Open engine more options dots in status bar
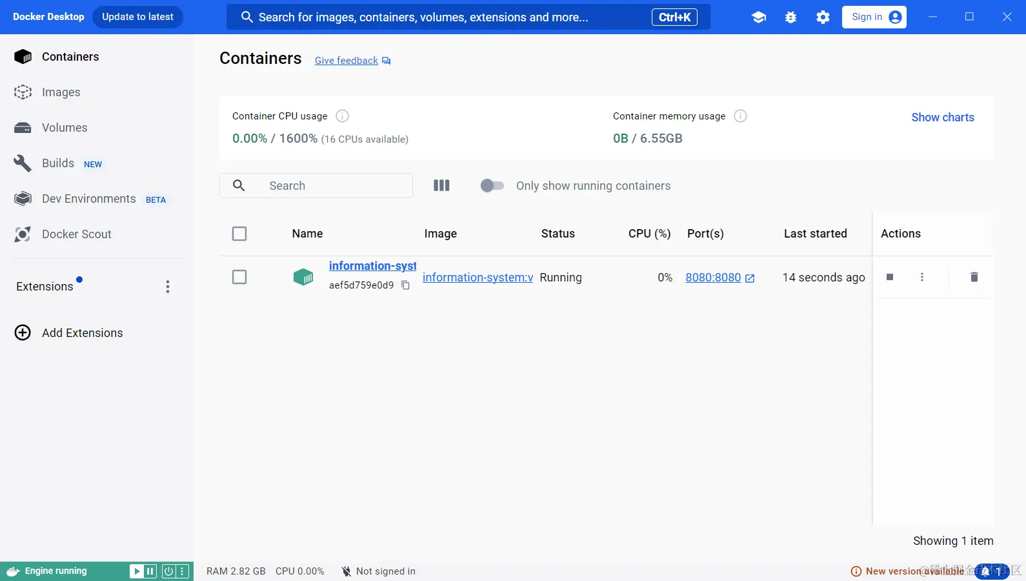The height and width of the screenshot is (581, 1026). coord(182,571)
